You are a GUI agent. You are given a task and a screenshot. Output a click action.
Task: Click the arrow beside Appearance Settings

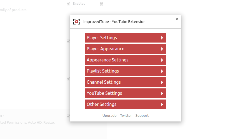pyautogui.click(x=162, y=60)
